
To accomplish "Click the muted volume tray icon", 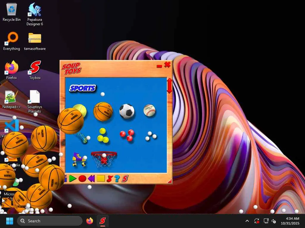I will 274,221.
